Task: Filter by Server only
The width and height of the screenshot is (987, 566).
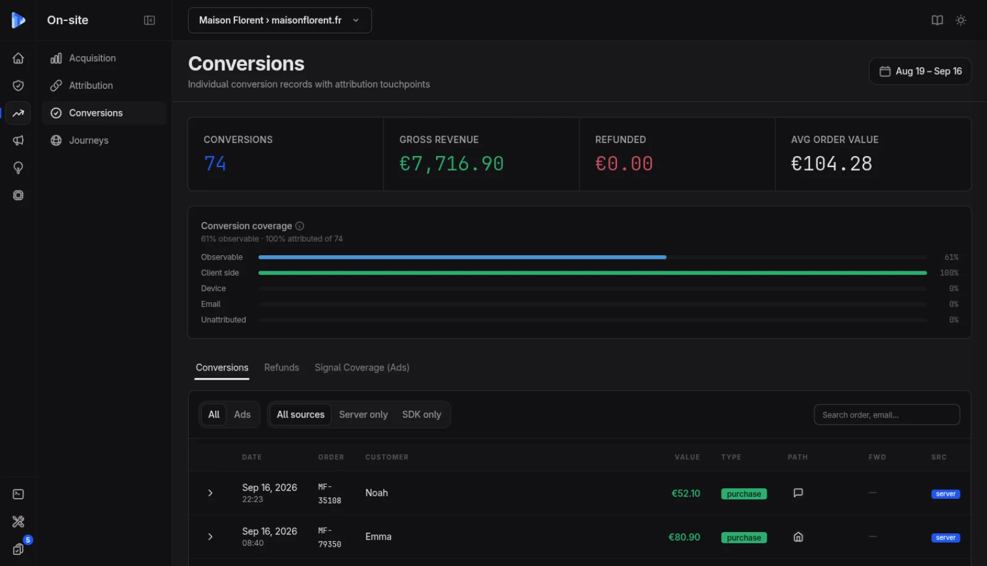Action: (x=363, y=414)
